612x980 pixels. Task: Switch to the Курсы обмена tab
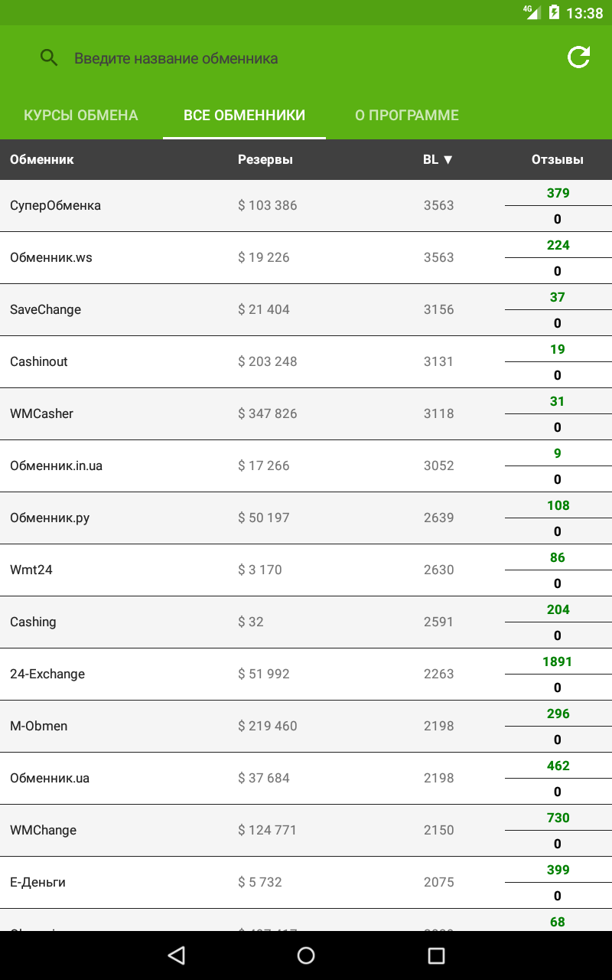81,116
